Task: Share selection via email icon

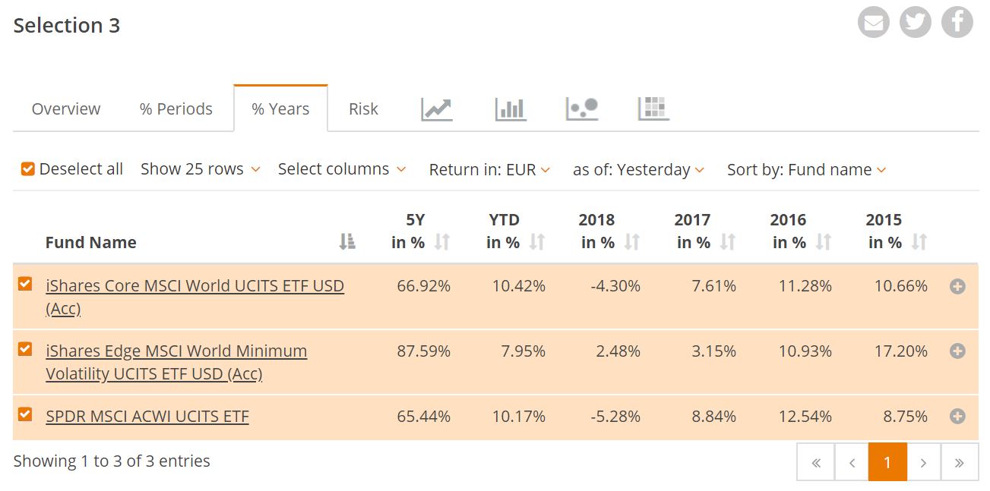Action: [x=874, y=23]
